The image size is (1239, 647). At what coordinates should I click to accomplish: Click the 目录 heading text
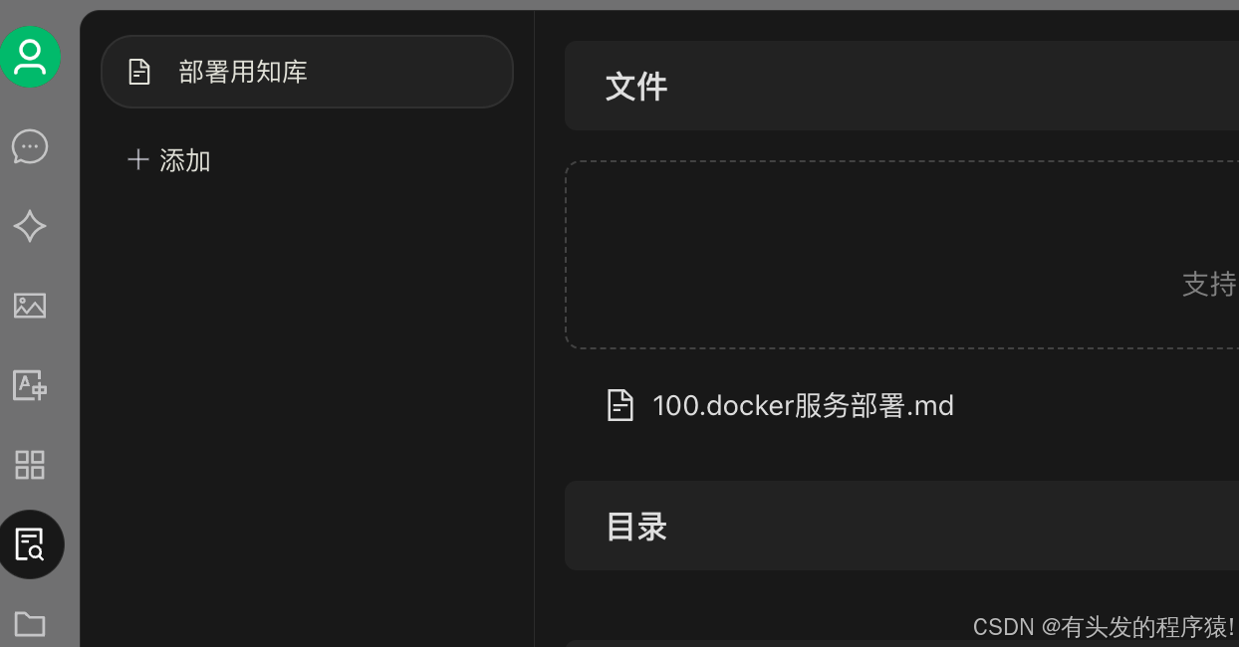(636, 526)
